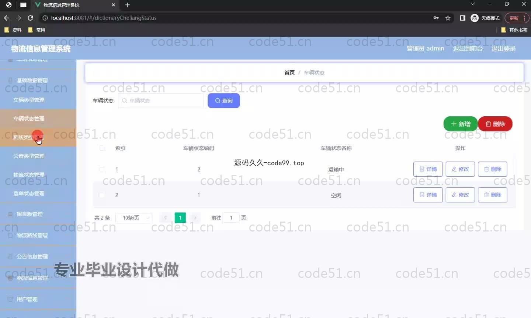Toggle the browser side panel icon
The image size is (531, 318).
[x=463, y=18]
